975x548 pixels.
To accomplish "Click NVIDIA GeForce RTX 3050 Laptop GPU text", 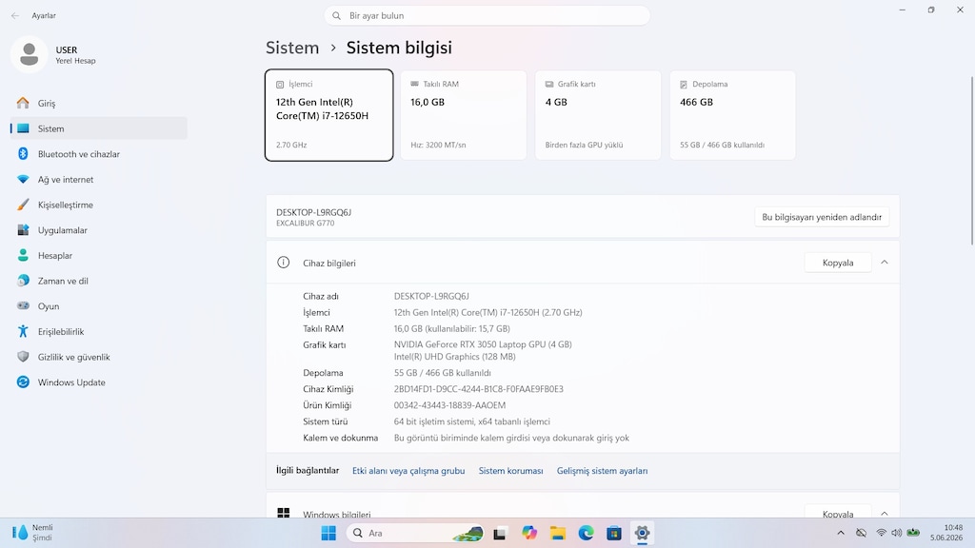I will tap(483, 344).
